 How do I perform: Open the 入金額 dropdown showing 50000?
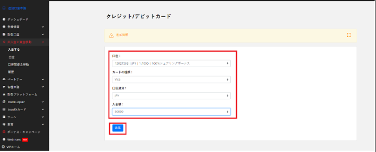click(x=171, y=112)
